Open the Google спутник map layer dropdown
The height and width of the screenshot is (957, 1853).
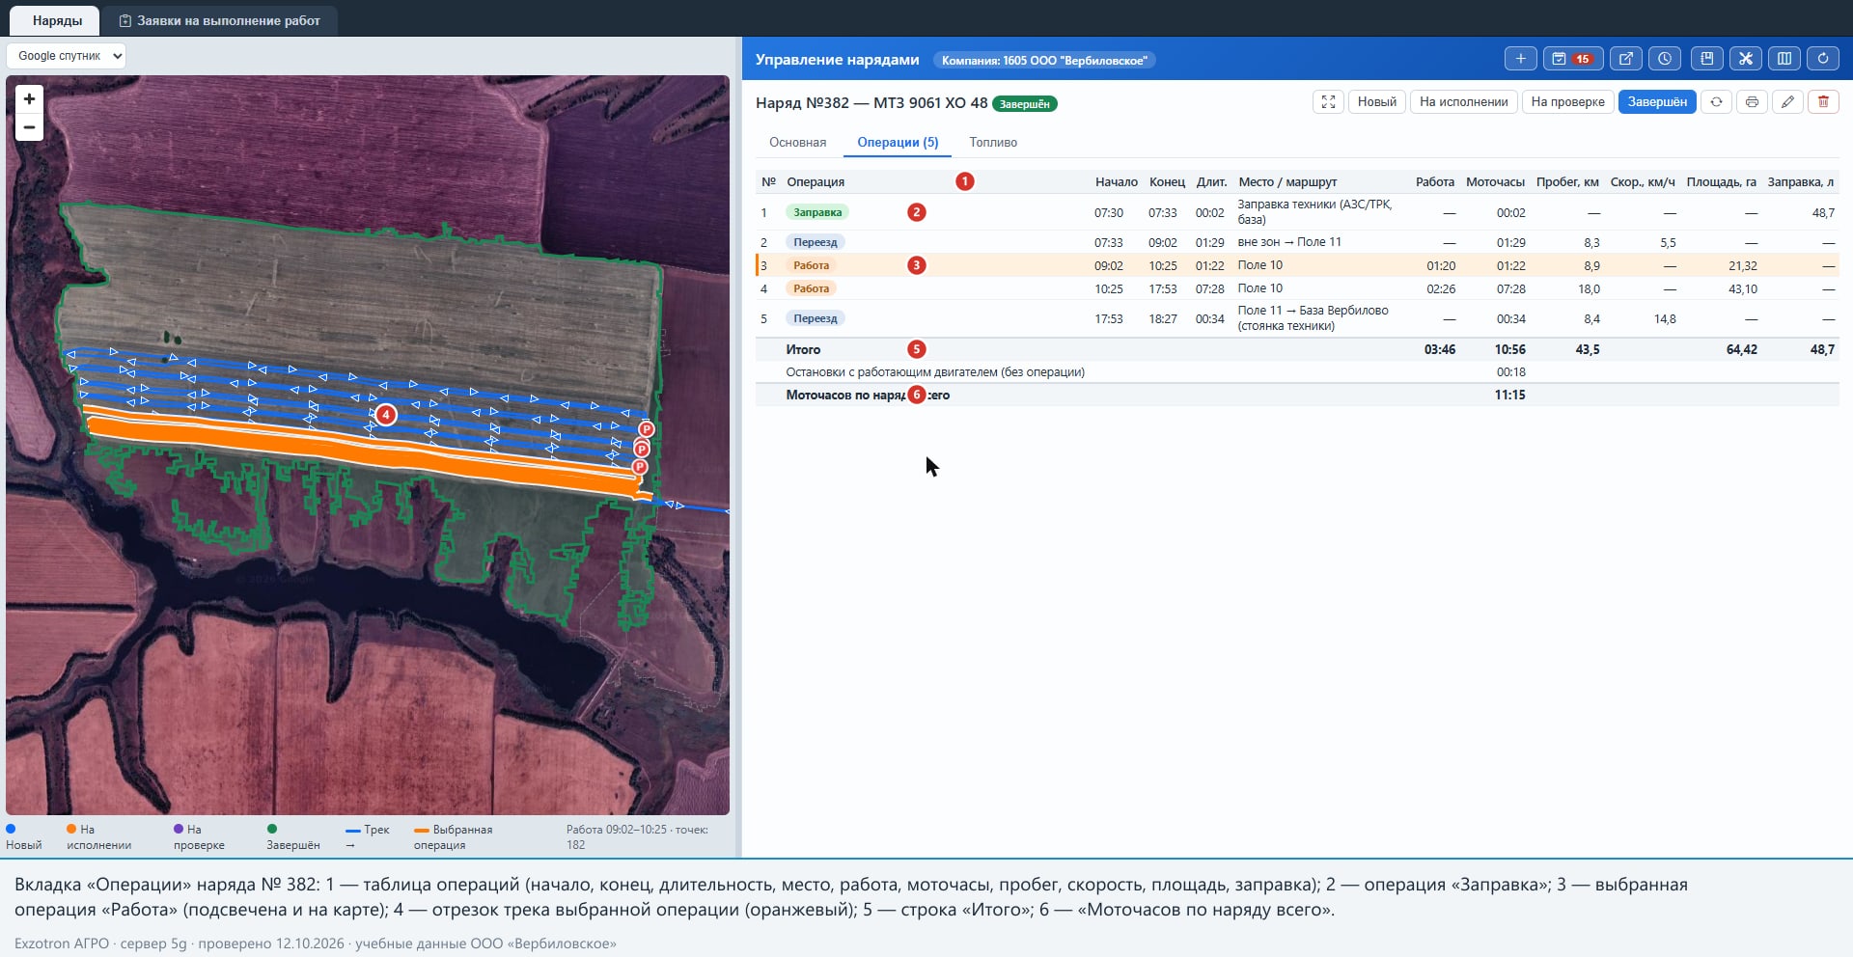(67, 56)
